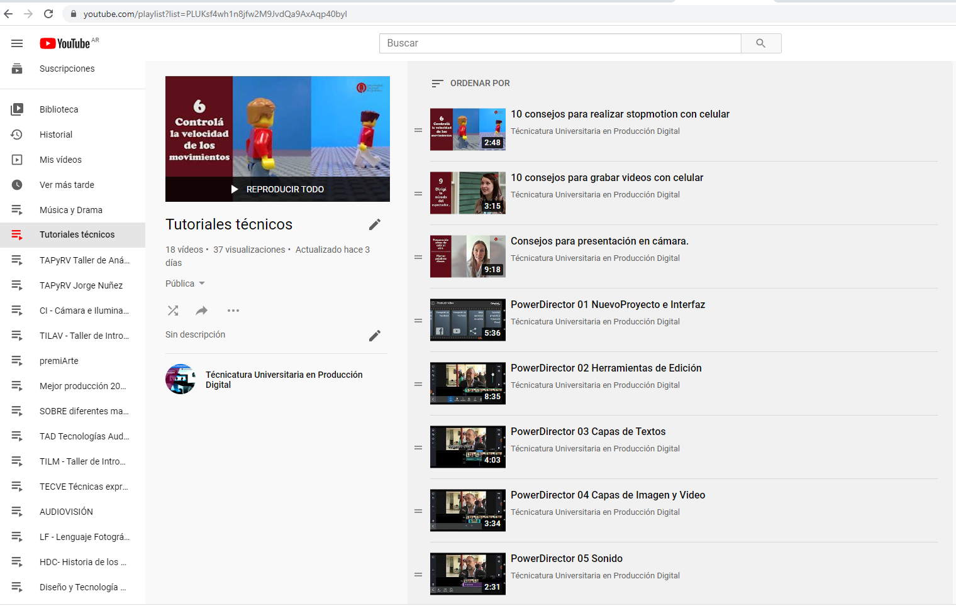Edit the playlist title with pencil icon

coord(375,224)
